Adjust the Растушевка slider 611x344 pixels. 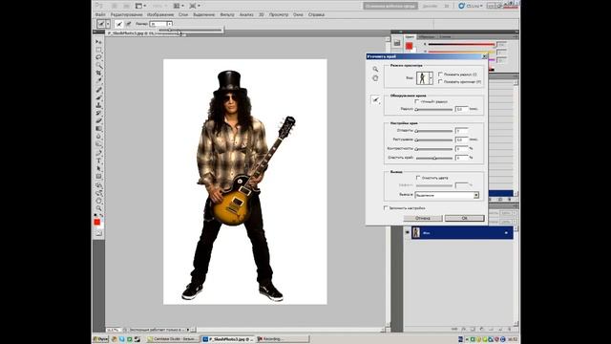433,140
